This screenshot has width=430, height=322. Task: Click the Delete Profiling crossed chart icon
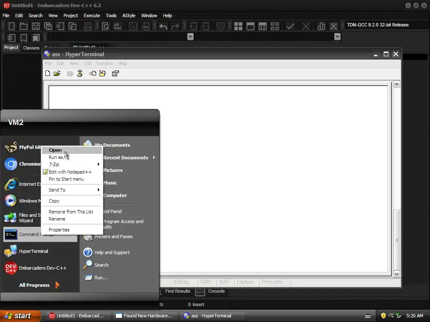(333, 26)
